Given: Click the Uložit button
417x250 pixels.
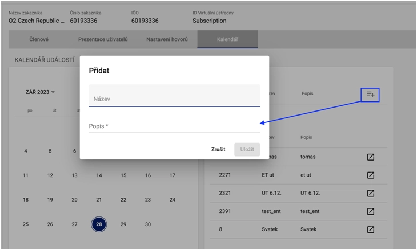Looking at the screenshot, I should click(x=247, y=149).
